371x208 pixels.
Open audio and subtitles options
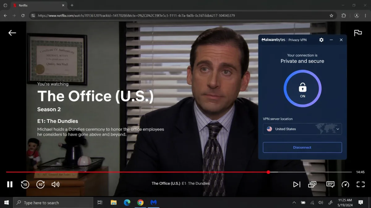point(330,184)
